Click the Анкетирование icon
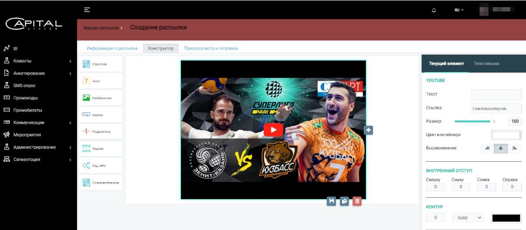 [x=7, y=73]
